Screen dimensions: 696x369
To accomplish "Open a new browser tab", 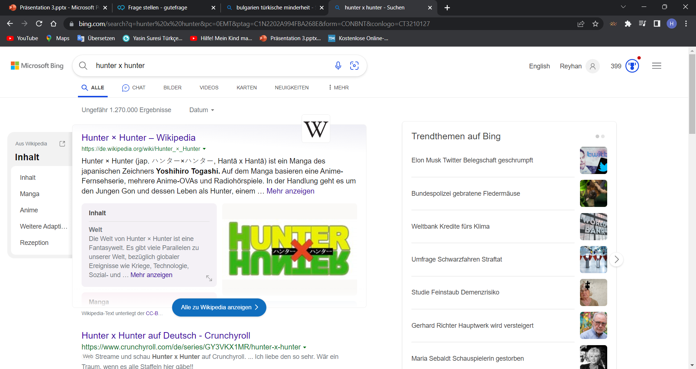I will tap(447, 8).
